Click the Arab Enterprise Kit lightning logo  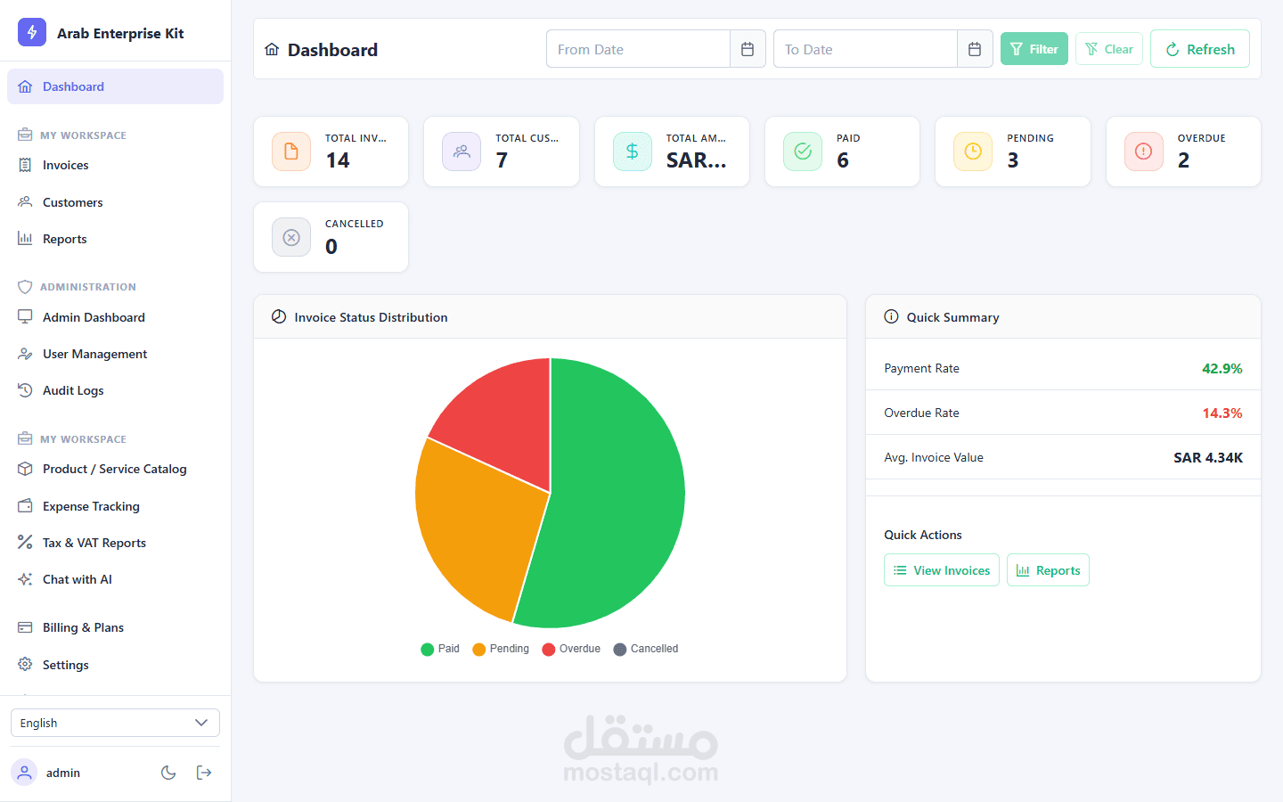pyautogui.click(x=32, y=32)
